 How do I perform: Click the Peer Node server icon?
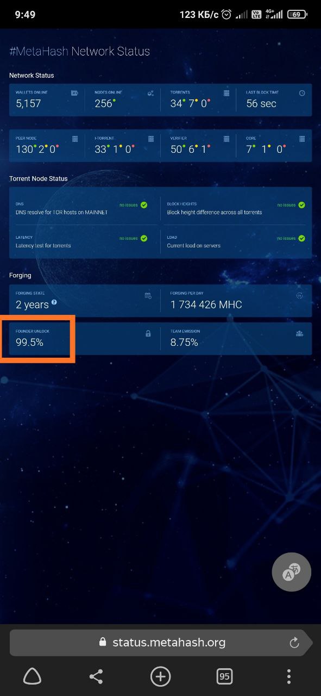click(x=75, y=139)
